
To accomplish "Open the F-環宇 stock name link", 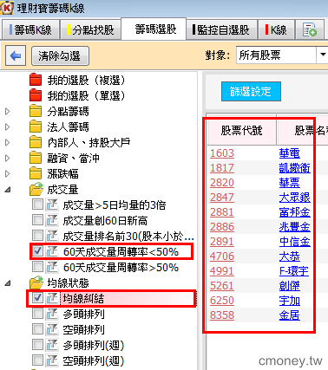I will click(294, 271).
